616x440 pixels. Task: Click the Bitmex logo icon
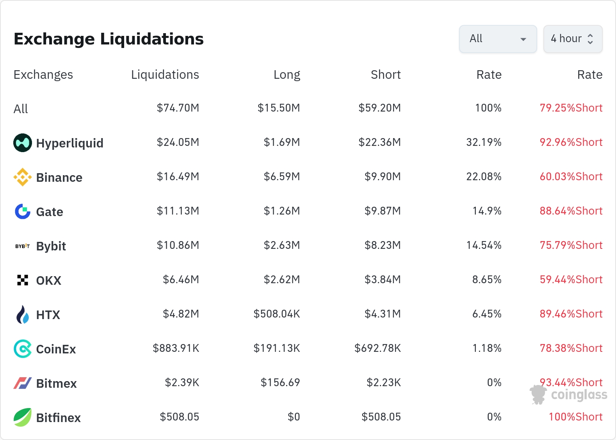(x=23, y=383)
